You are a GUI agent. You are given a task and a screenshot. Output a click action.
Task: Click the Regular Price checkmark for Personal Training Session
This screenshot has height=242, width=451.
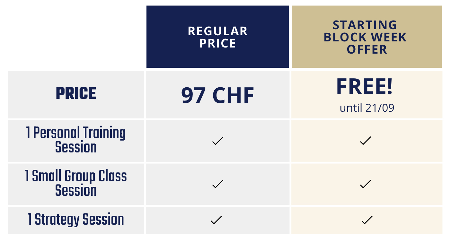click(218, 141)
